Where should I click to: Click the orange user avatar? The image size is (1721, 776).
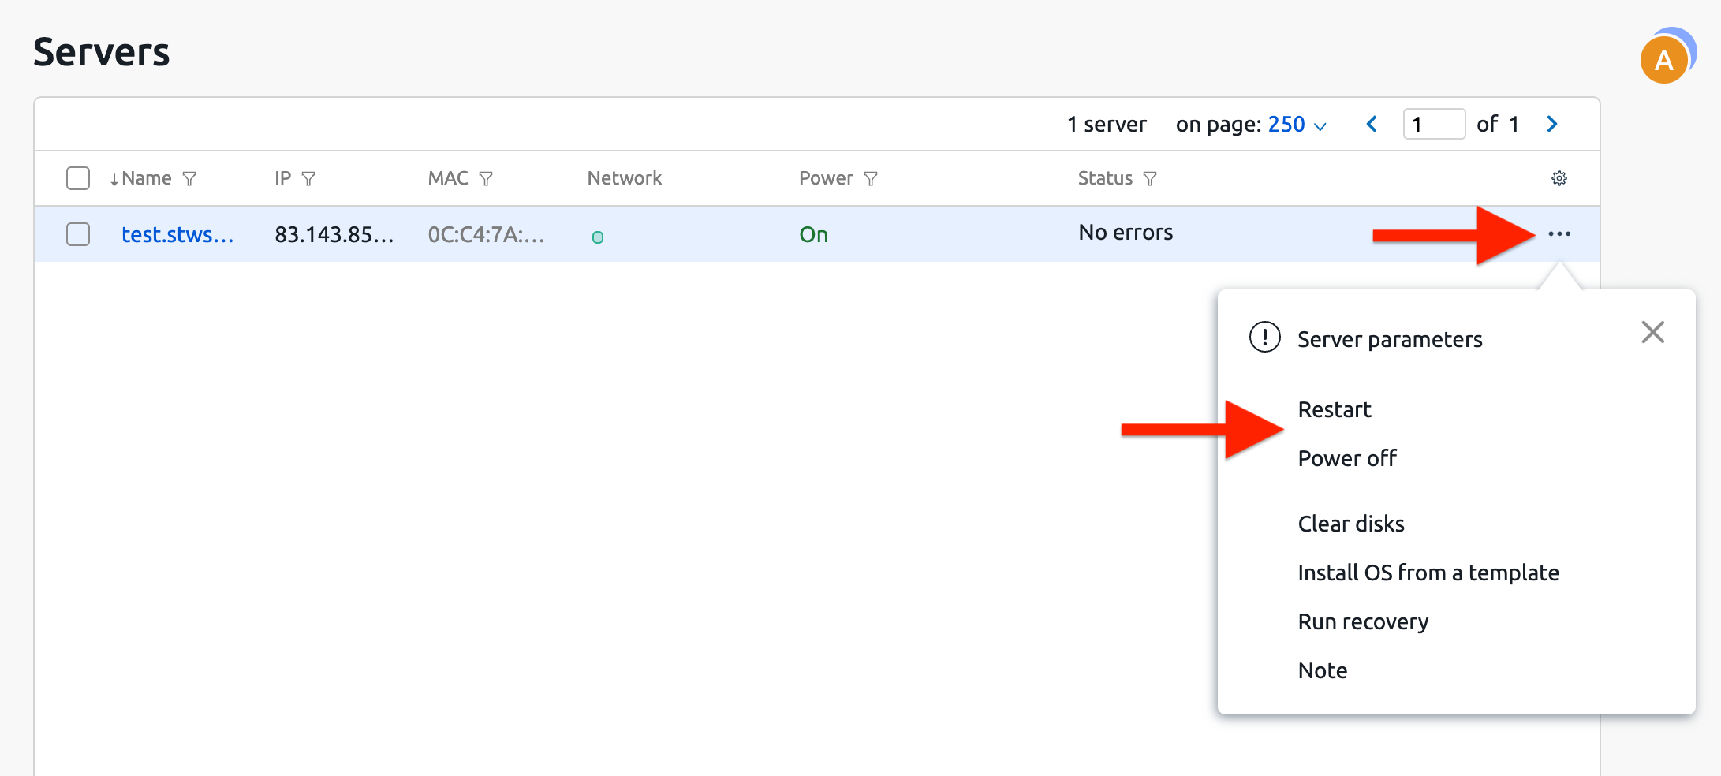(x=1663, y=60)
